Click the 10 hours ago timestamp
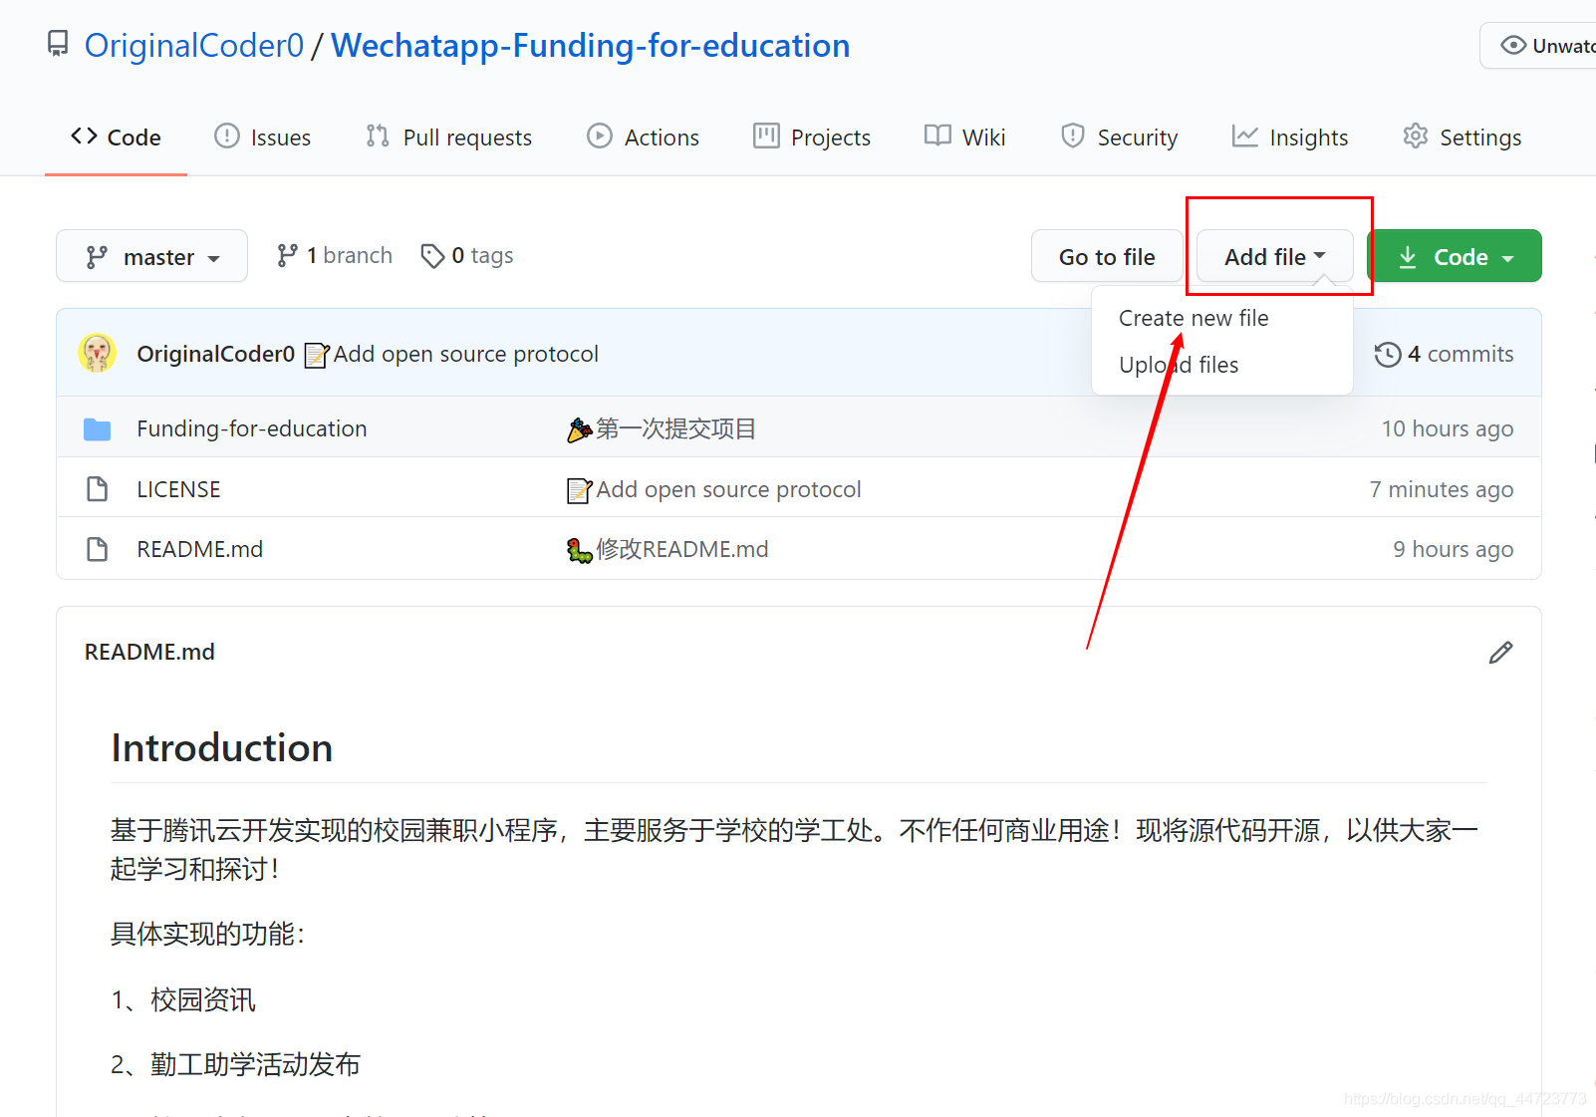The image size is (1596, 1117). [x=1448, y=428]
